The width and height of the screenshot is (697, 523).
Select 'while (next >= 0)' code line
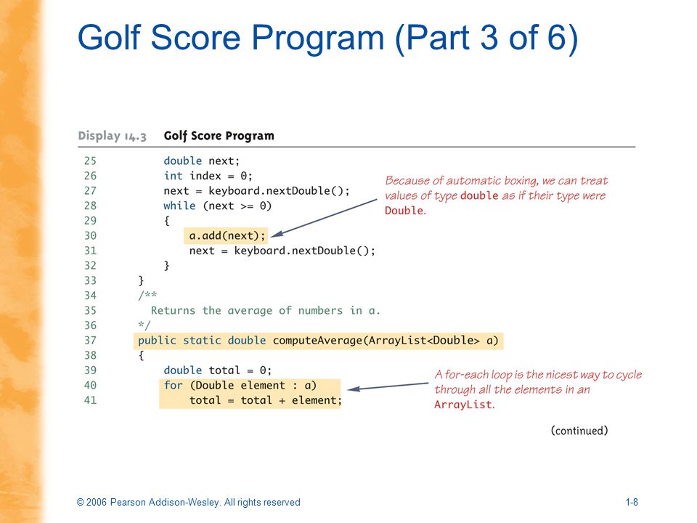[x=217, y=206]
